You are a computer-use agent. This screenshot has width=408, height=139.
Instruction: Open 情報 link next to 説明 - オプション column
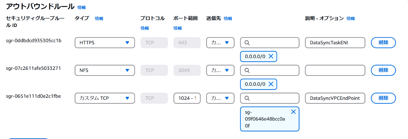click(x=351, y=19)
